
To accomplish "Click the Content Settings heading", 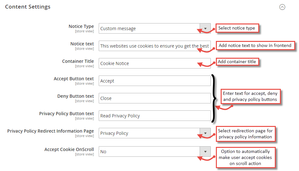I will click(28, 7).
